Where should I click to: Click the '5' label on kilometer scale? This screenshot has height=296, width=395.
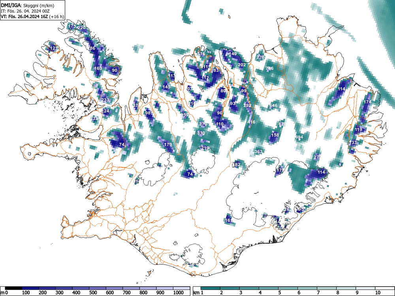280,292
